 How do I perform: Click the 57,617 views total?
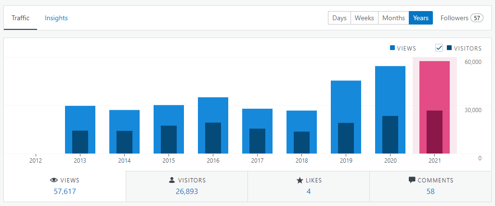65,191
